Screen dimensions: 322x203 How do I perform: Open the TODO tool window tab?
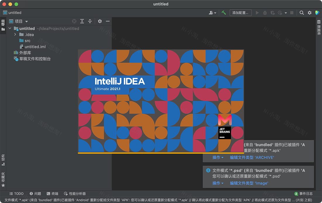[x=16, y=194]
